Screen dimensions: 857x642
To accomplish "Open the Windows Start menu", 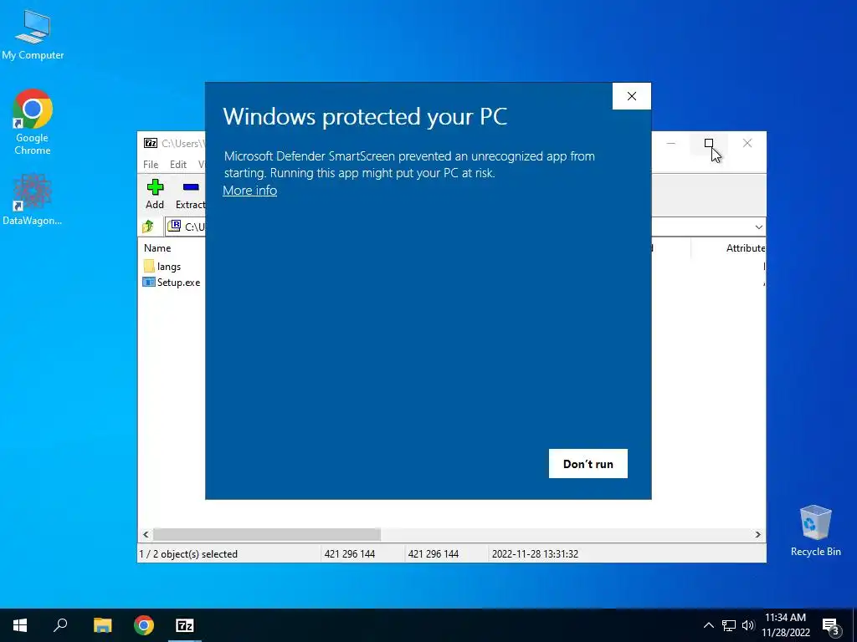I will pos(20,625).
